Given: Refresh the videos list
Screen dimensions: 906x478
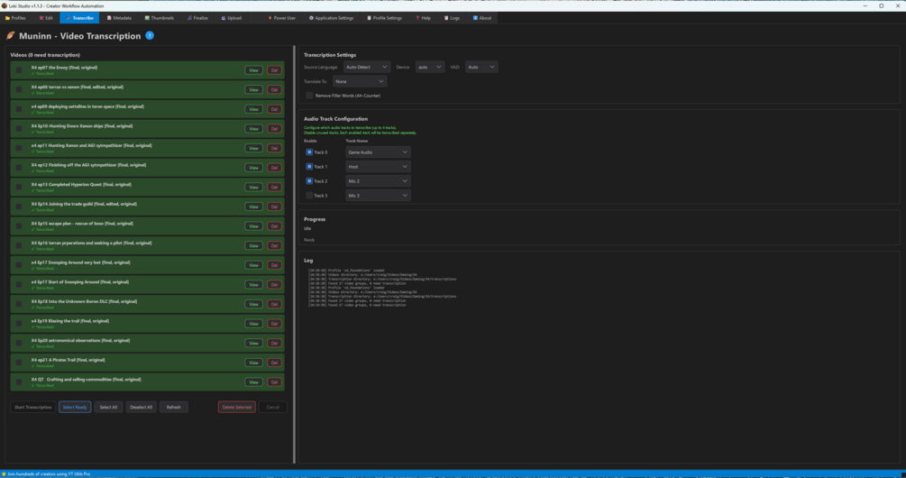Looking at the screenshot, I should pyautogui.click(x=174, y=407).
